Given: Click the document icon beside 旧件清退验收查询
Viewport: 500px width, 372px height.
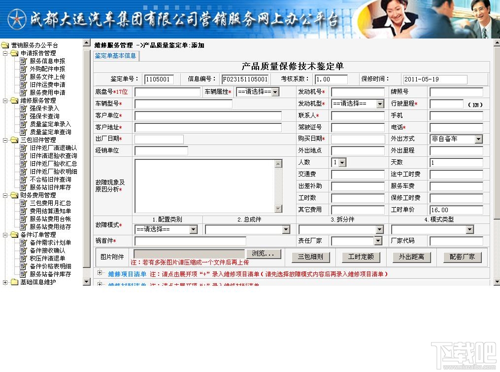Looking at the screenshot, I should (x=23, y=155).
